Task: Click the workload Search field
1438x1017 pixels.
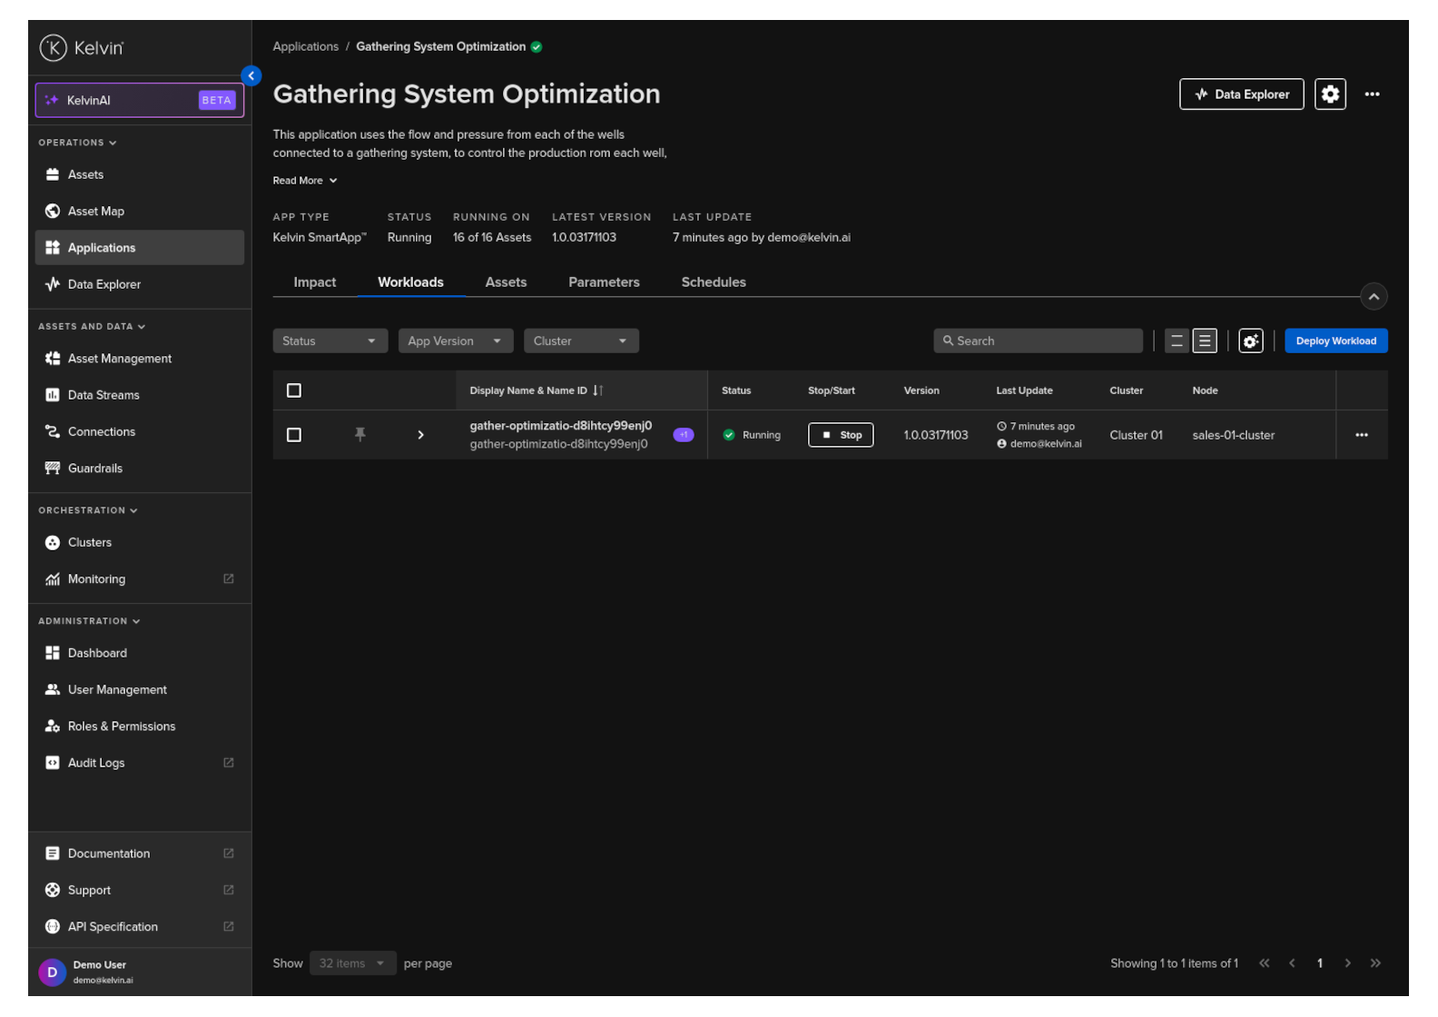Action: coord(1038,341)
